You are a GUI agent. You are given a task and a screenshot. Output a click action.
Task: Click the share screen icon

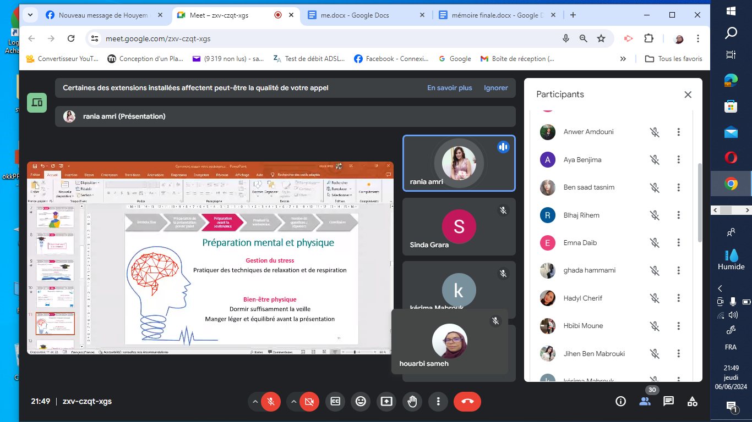[x=386, y=402]
